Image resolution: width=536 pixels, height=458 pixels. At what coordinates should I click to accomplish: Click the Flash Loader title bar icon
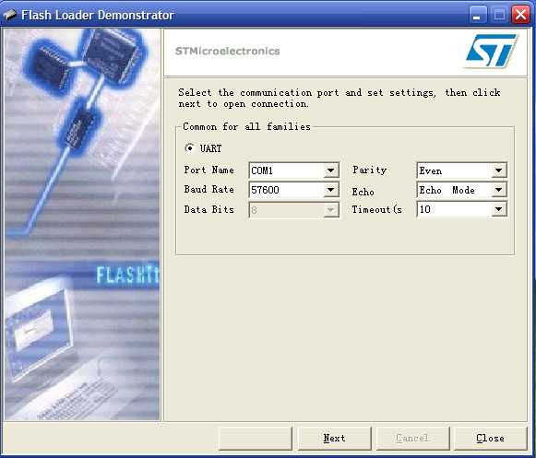point(9,15)
